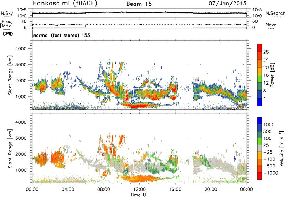Click the 'N.Search' legend label

(x=275, y=13)
